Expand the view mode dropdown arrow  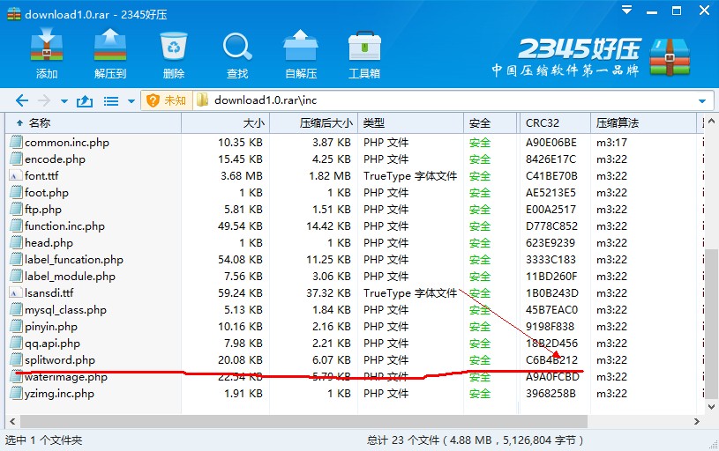(131, 101)
